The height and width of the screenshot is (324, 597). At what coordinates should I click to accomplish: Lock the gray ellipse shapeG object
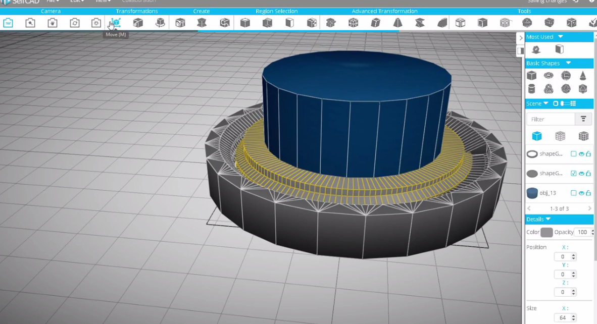click(588, 173)
